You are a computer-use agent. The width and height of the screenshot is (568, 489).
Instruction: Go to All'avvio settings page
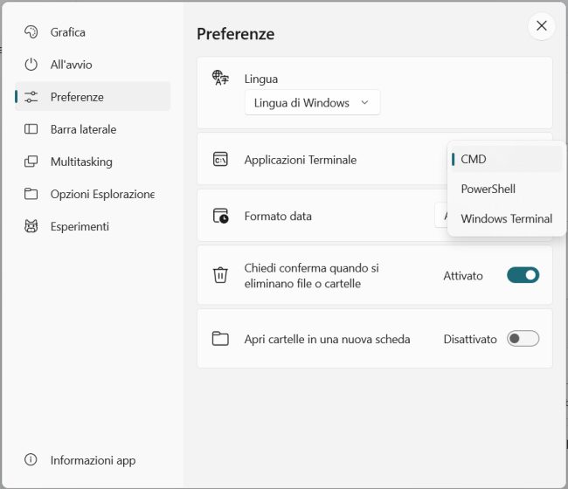point(93,65)
